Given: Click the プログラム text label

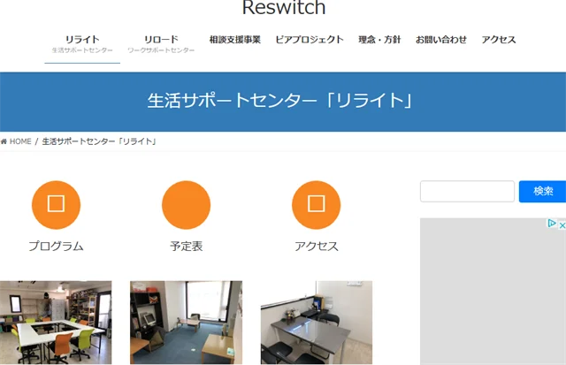Looking at the screenshot, I should pos(56,247).
